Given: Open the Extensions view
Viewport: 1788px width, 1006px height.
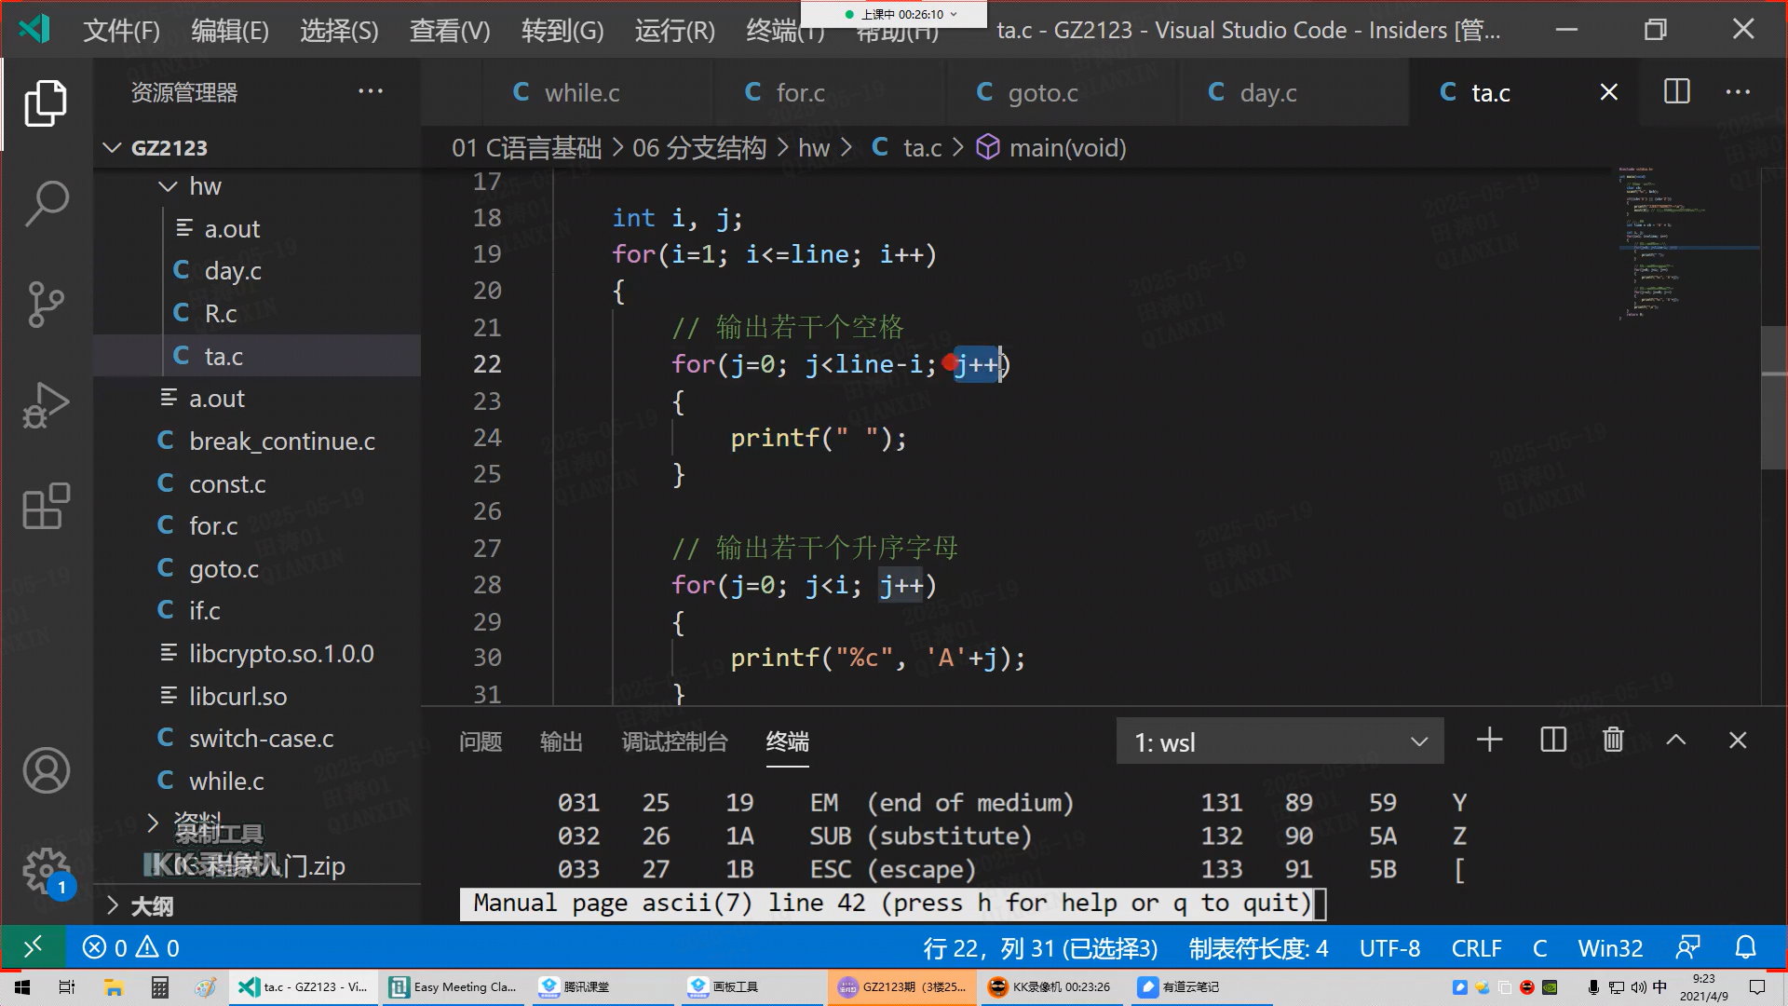Looking at the screenshot, I should click(x=46, y=506).
